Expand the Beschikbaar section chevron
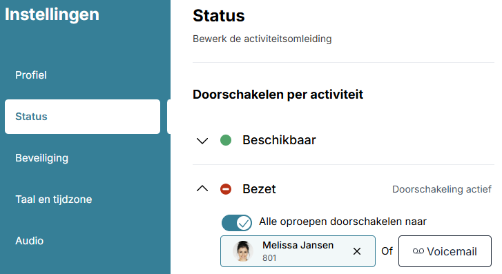 [202, 141]
